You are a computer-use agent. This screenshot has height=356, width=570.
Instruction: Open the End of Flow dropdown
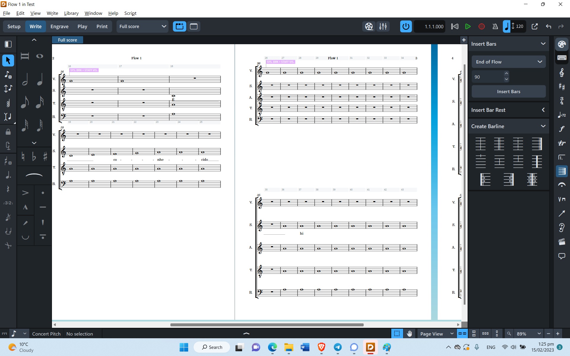[508, 62]
